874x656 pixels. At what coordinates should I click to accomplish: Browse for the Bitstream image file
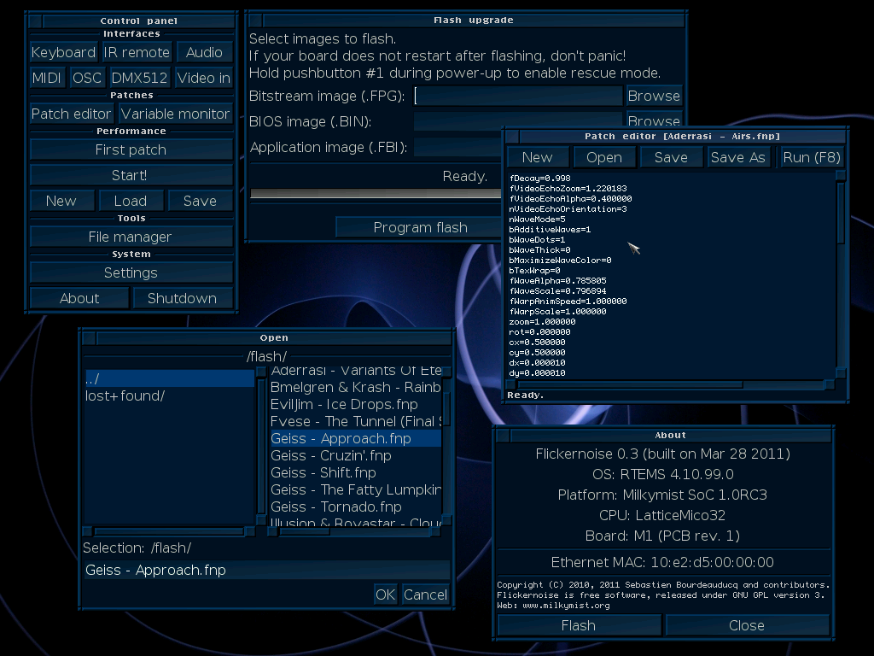[653, 96]
